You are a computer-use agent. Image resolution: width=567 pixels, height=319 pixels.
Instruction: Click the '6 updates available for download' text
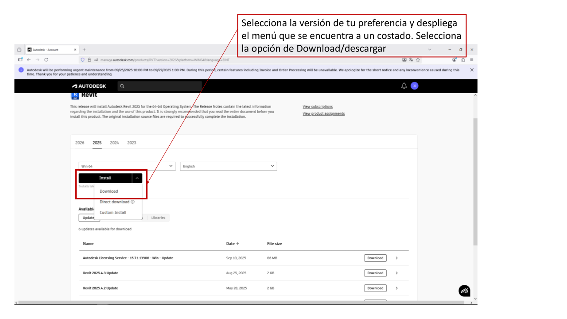point(105,229)
